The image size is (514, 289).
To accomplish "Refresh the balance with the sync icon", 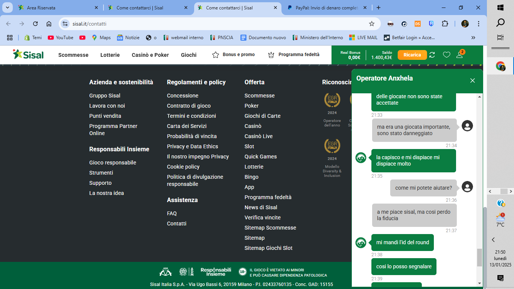I will (432, 55).
